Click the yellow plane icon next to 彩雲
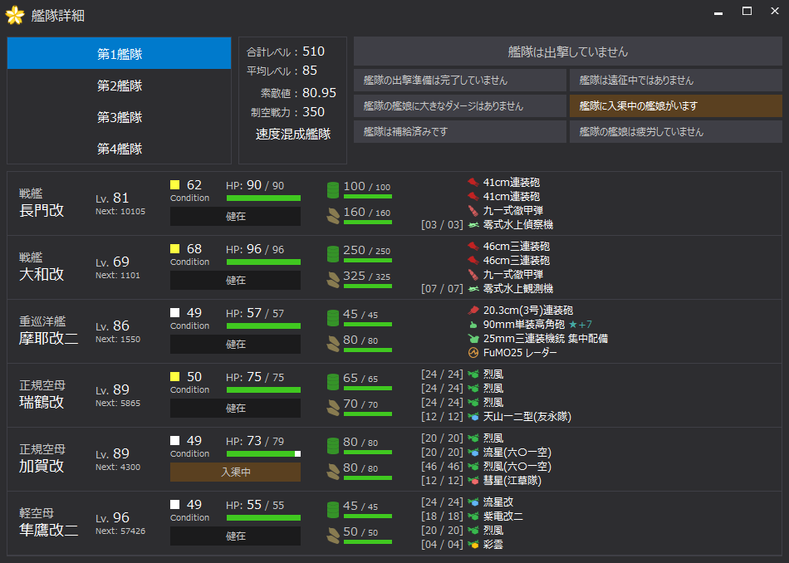The height and width of the screenshot is (563, 789). pos(473,545)
